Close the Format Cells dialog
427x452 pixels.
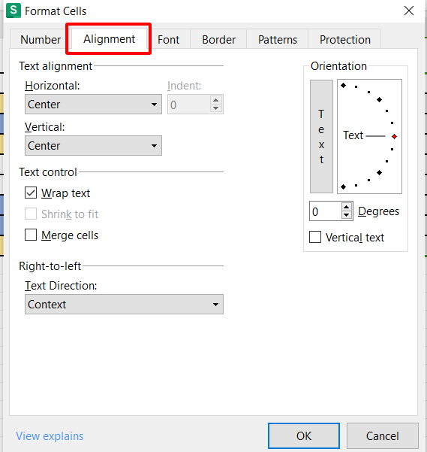(408, 11)
